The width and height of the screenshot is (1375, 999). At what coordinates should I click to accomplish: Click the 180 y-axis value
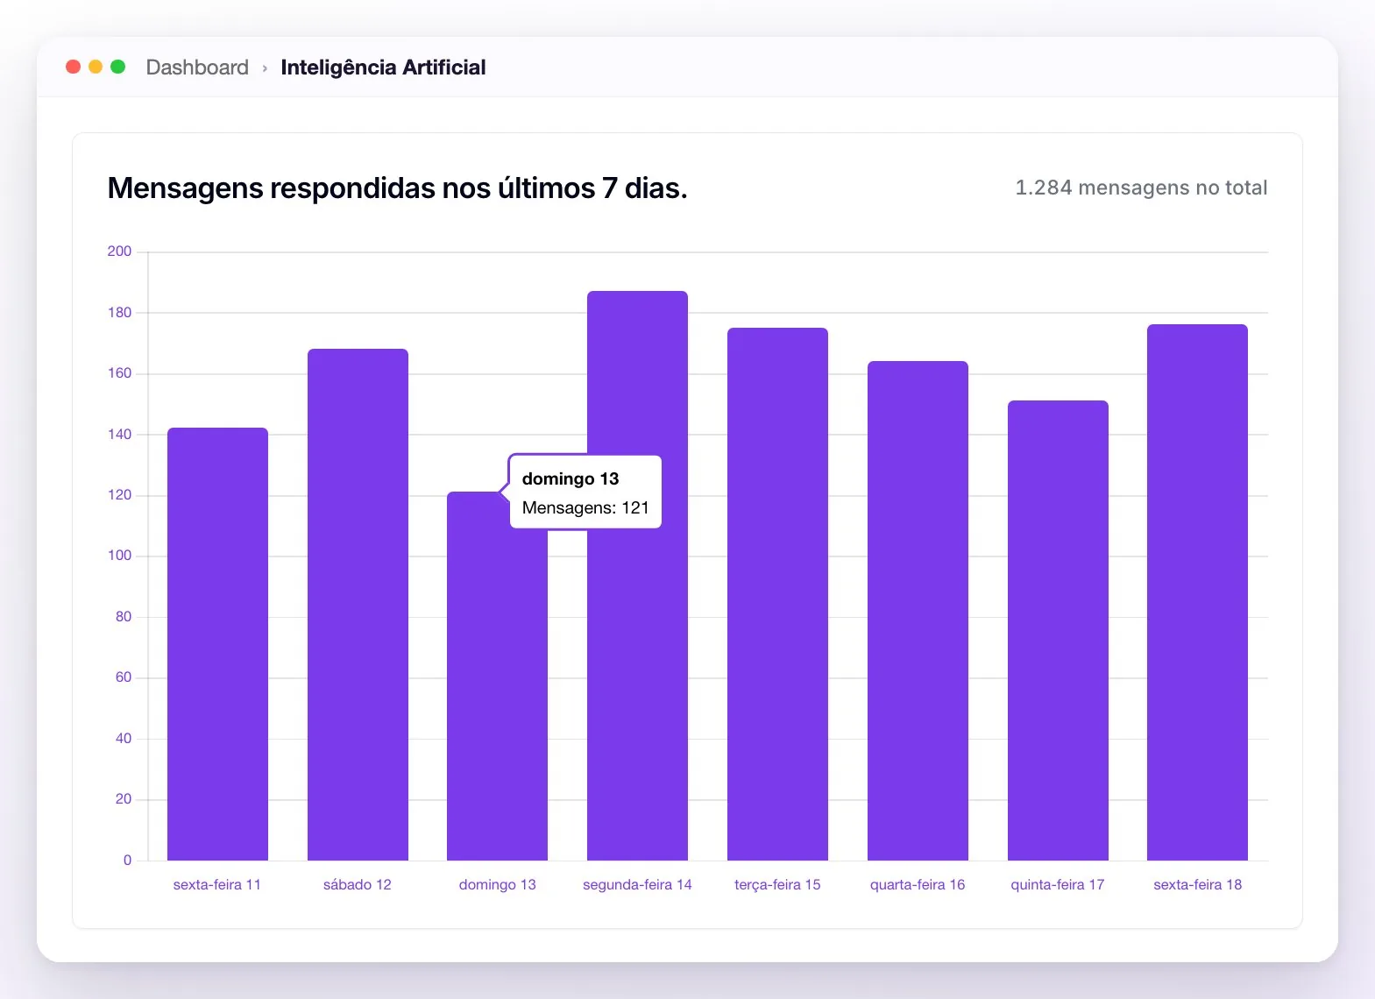(119, 313)
